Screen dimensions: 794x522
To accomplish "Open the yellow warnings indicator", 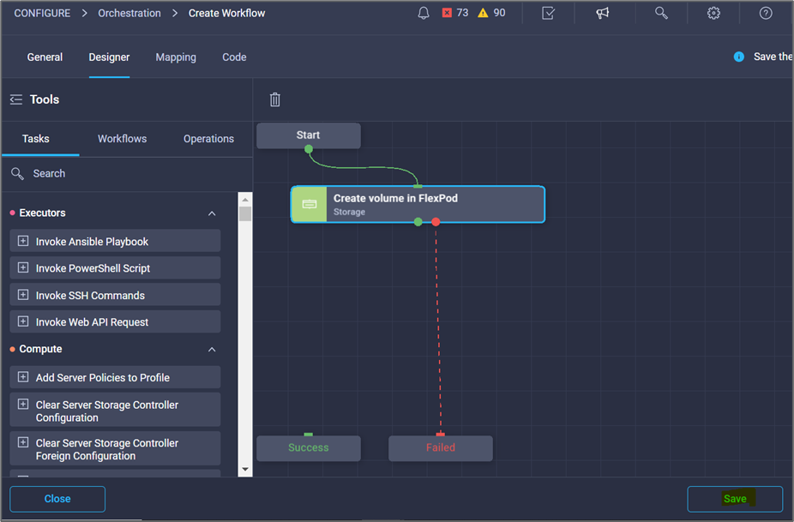I will click(x=491, y=13).
